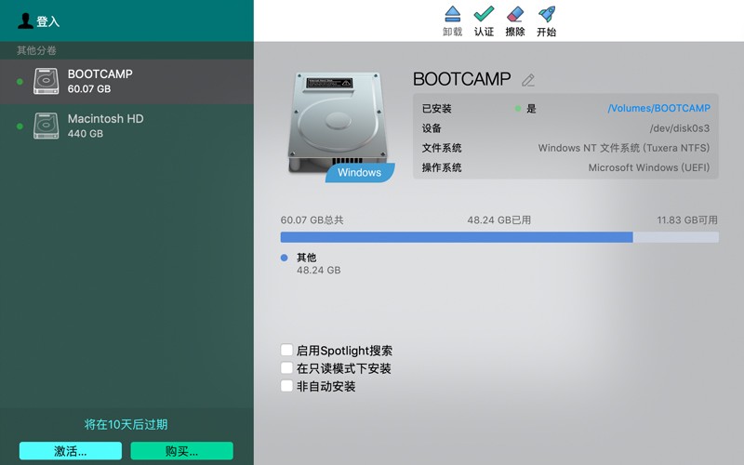Click the blue used-space bar segment
Screen dimensions: 744x465
457,237
